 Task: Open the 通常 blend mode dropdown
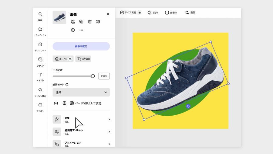81,92
